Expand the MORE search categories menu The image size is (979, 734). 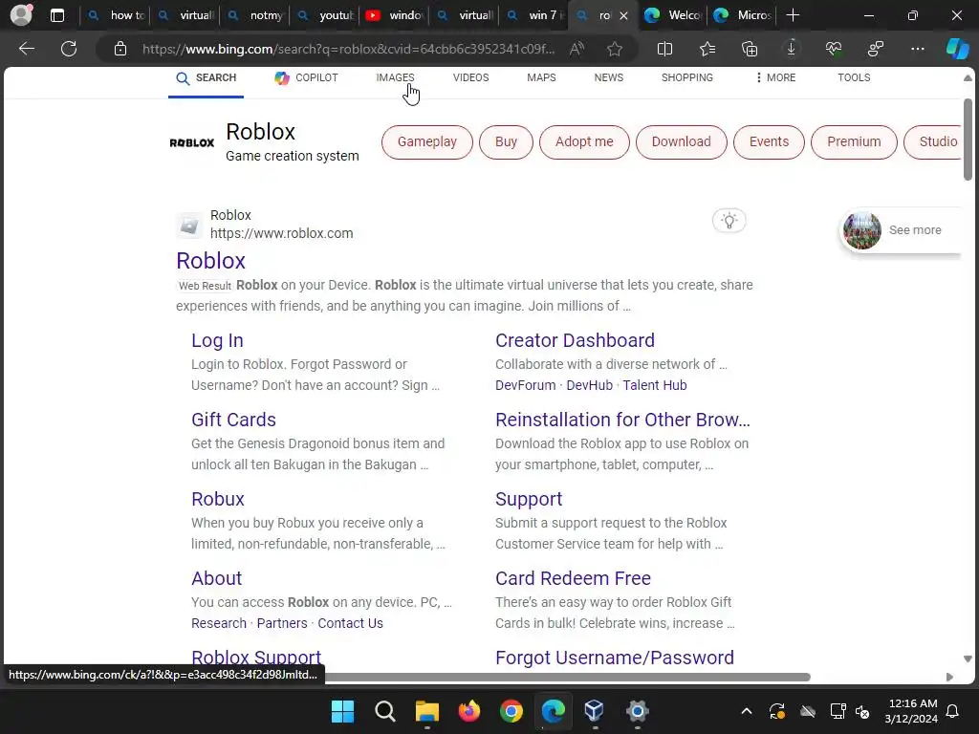coord(775,77)
